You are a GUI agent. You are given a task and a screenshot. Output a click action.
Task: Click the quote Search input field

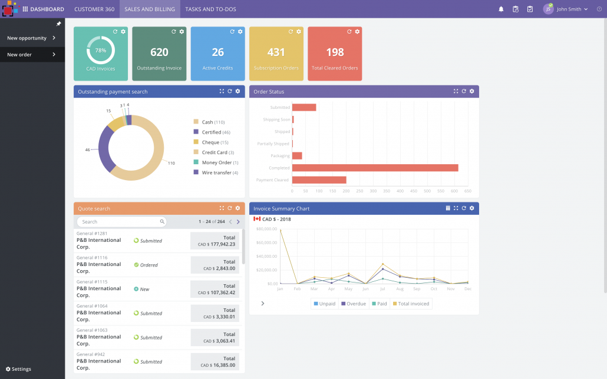[x=120, y=222]
